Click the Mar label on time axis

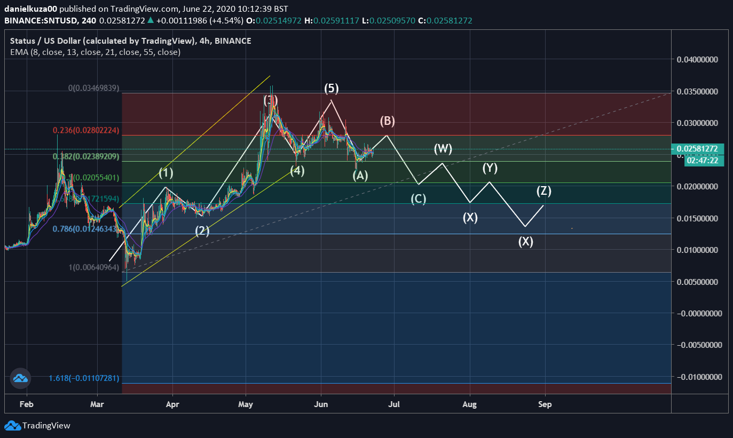pos(97,404)
